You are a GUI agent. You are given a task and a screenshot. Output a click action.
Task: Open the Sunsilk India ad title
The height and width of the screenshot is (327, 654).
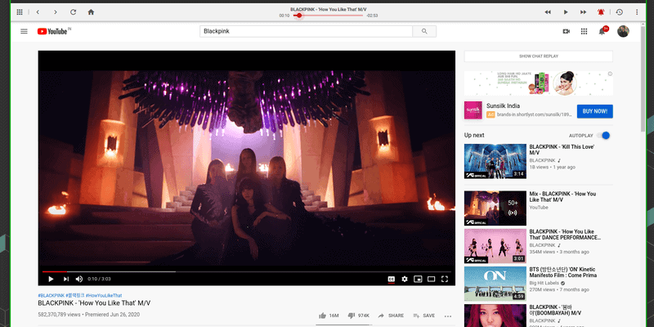click(x=503, y=106)
